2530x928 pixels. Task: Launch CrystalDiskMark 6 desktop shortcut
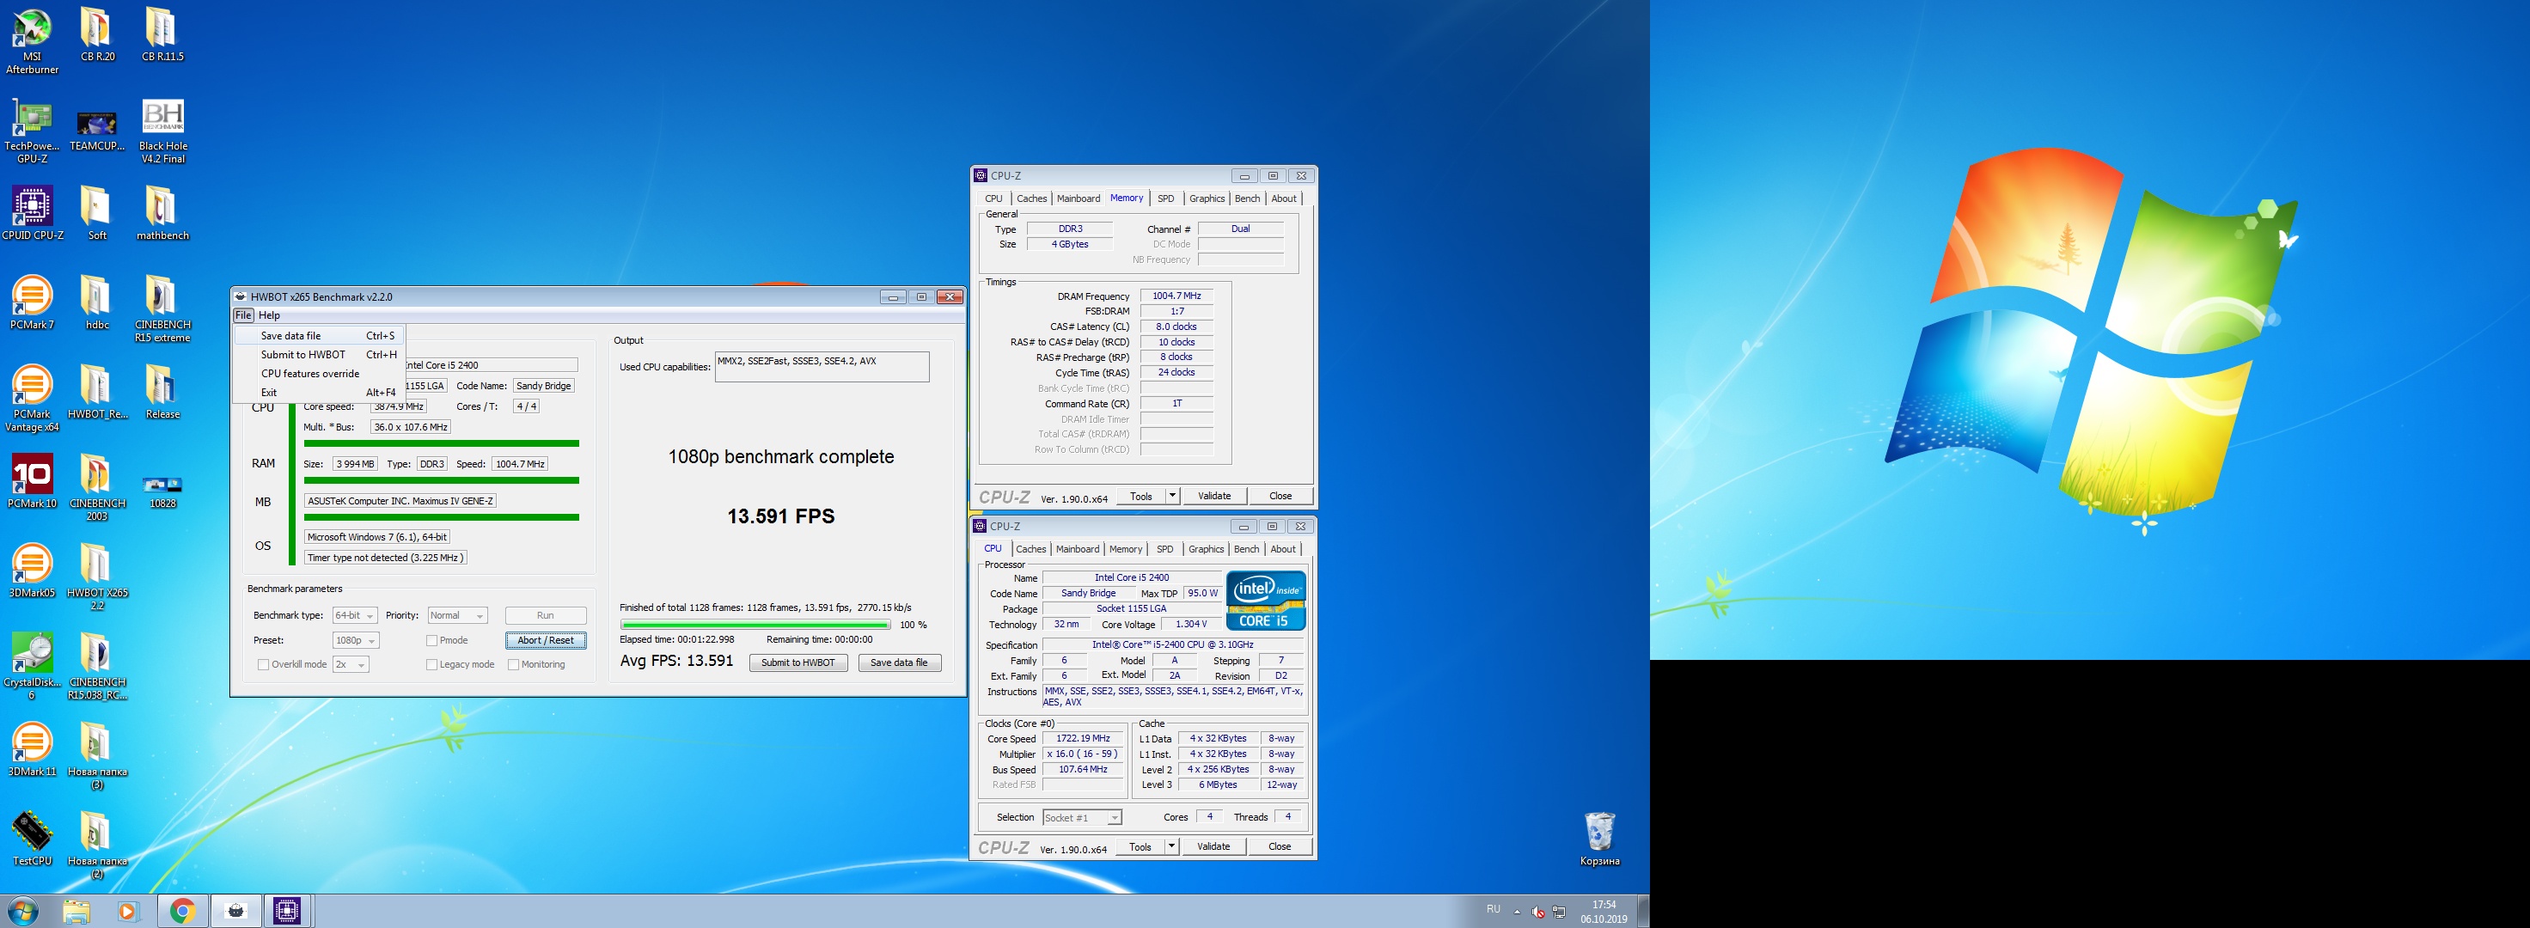click(32, 666)
